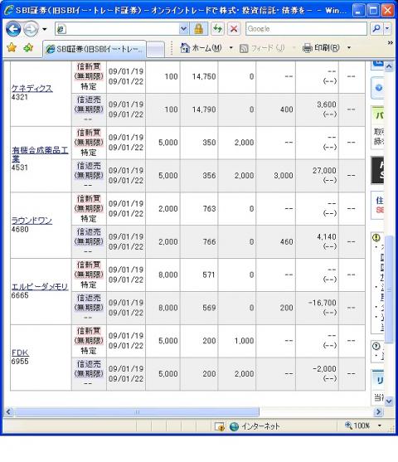Click the -2,000 loss value
This screenshot has width=398, height=462.
(x=324, y=369)
